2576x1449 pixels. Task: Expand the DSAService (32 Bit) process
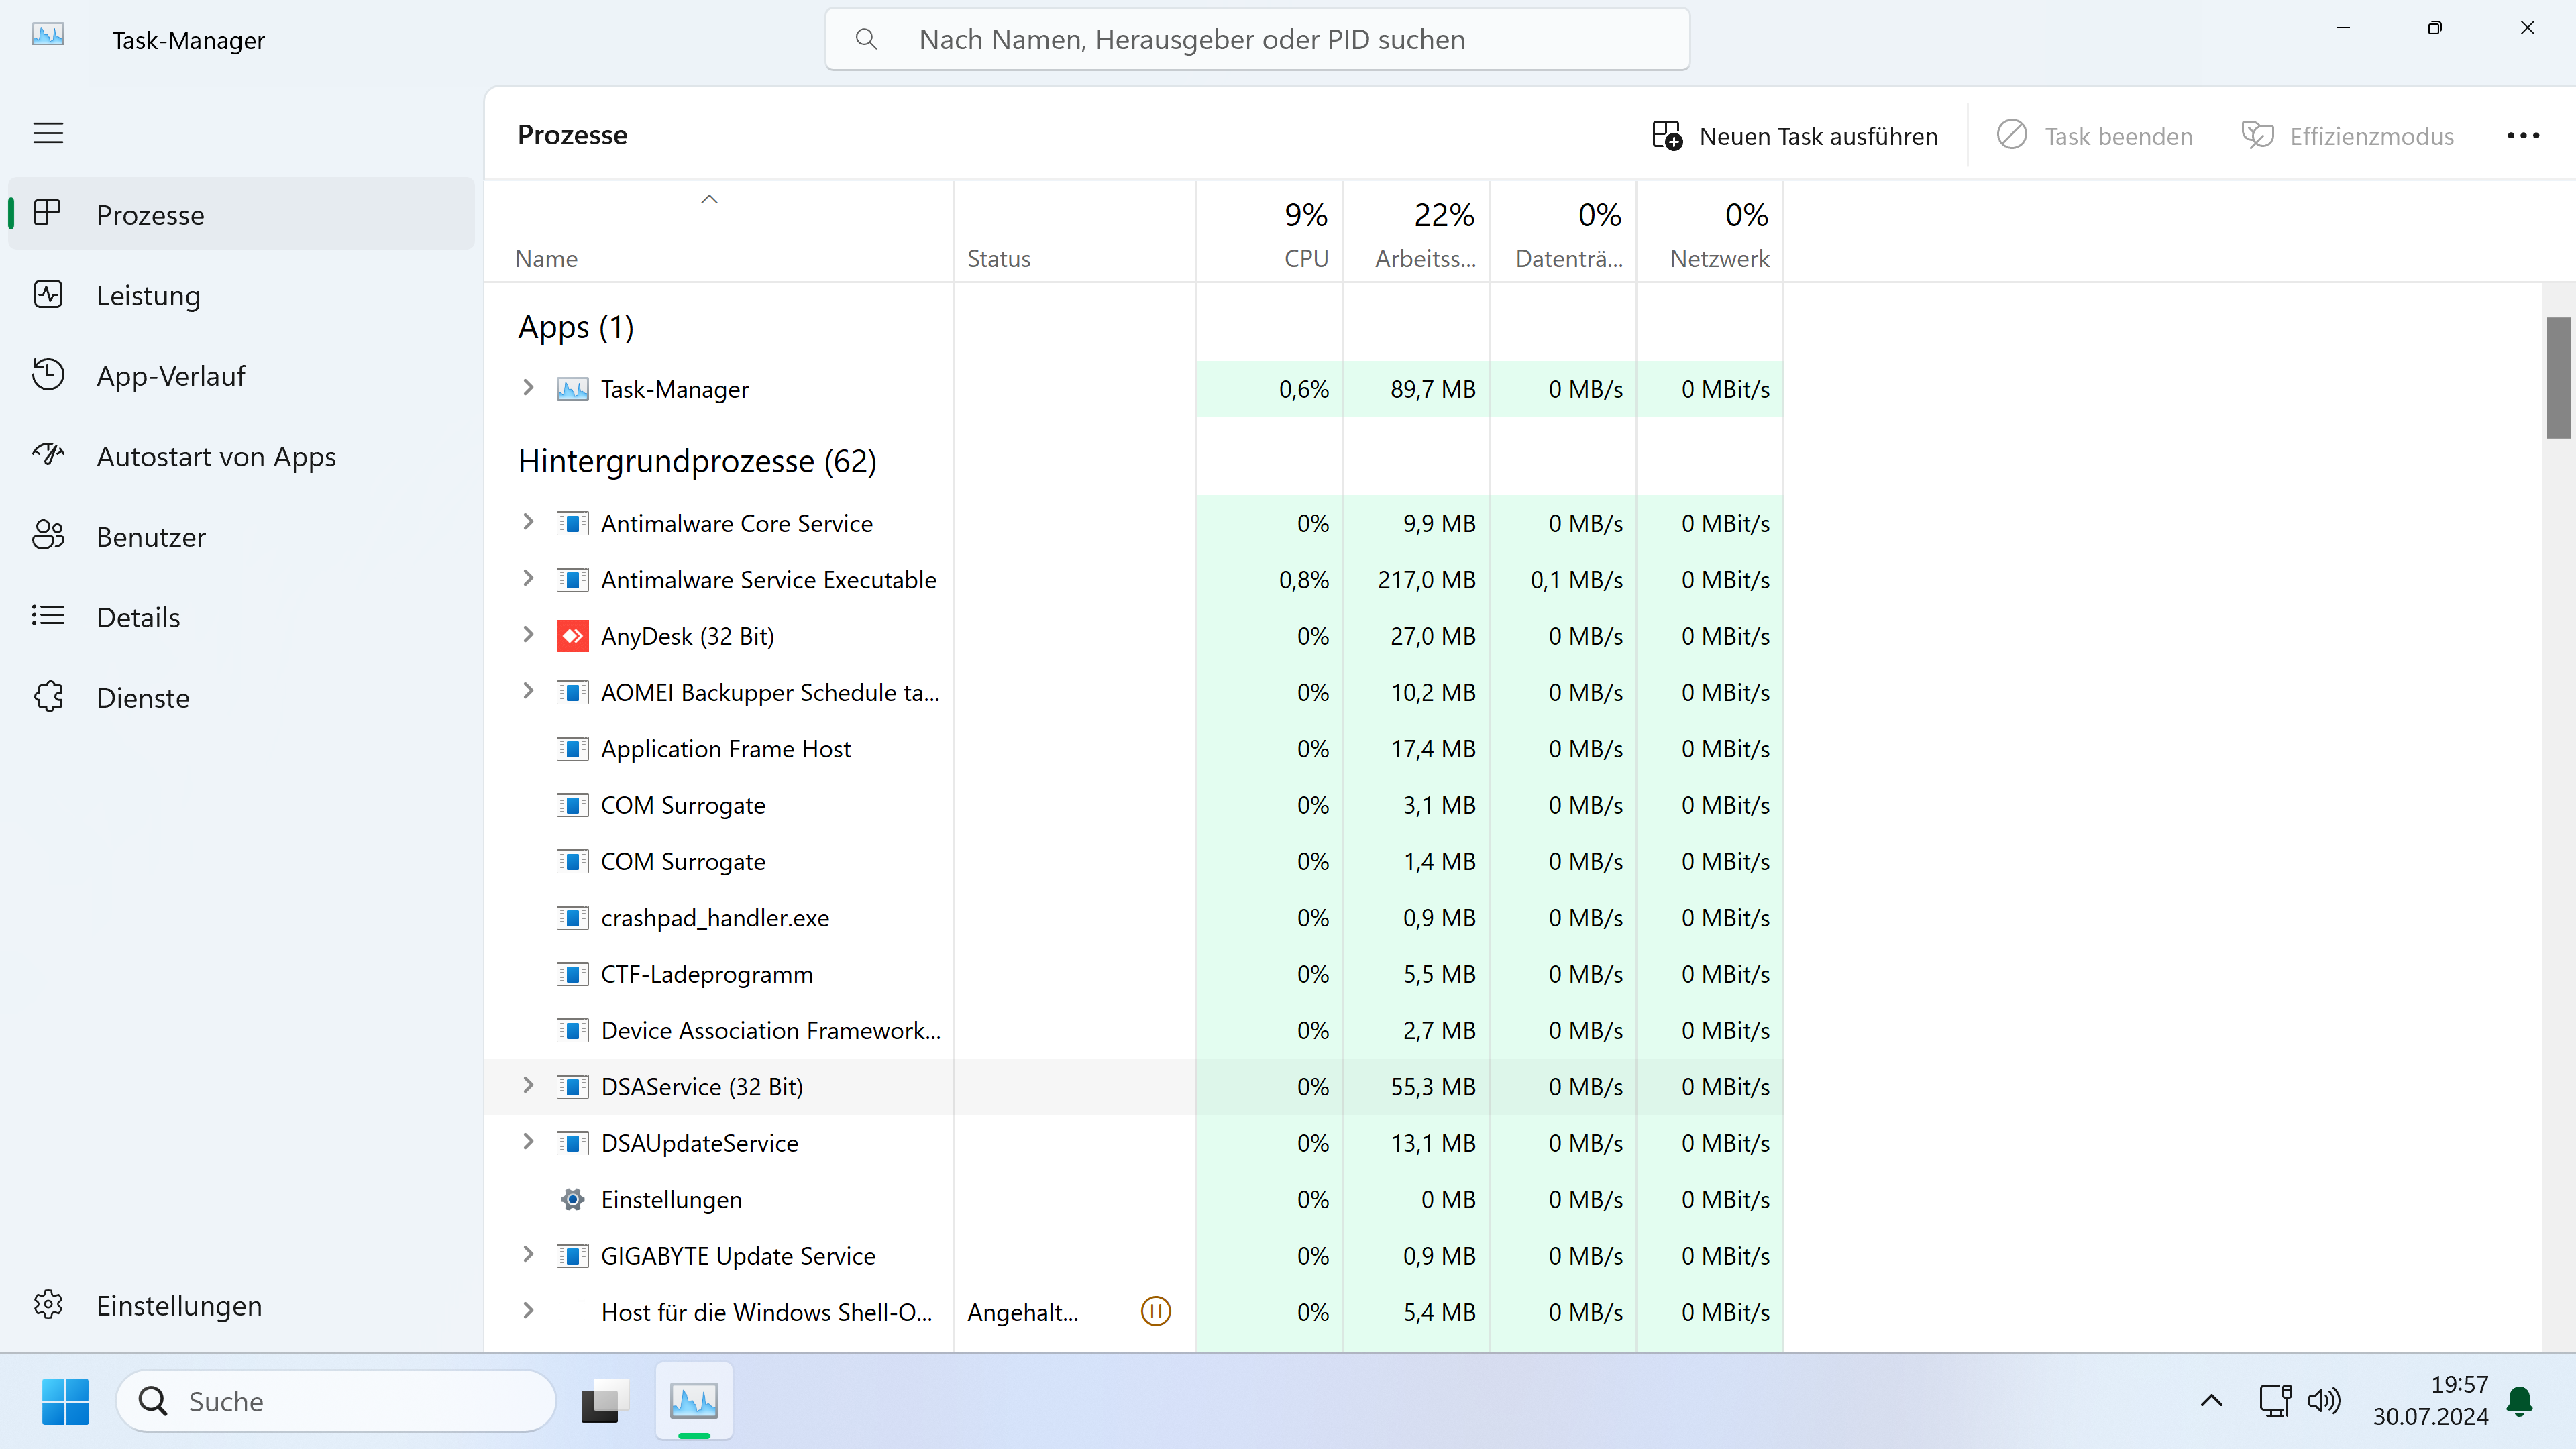528,1086
